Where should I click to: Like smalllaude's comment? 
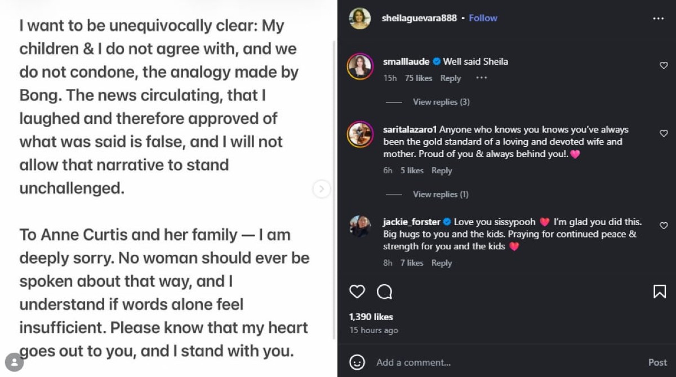tap(664, 66)
